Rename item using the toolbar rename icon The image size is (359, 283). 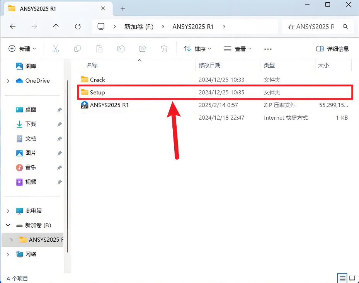pos(121,49)
